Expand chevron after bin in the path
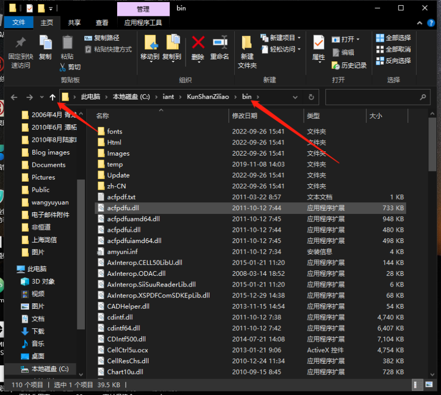This screenshot has width=441, height=395. point(258,97)
